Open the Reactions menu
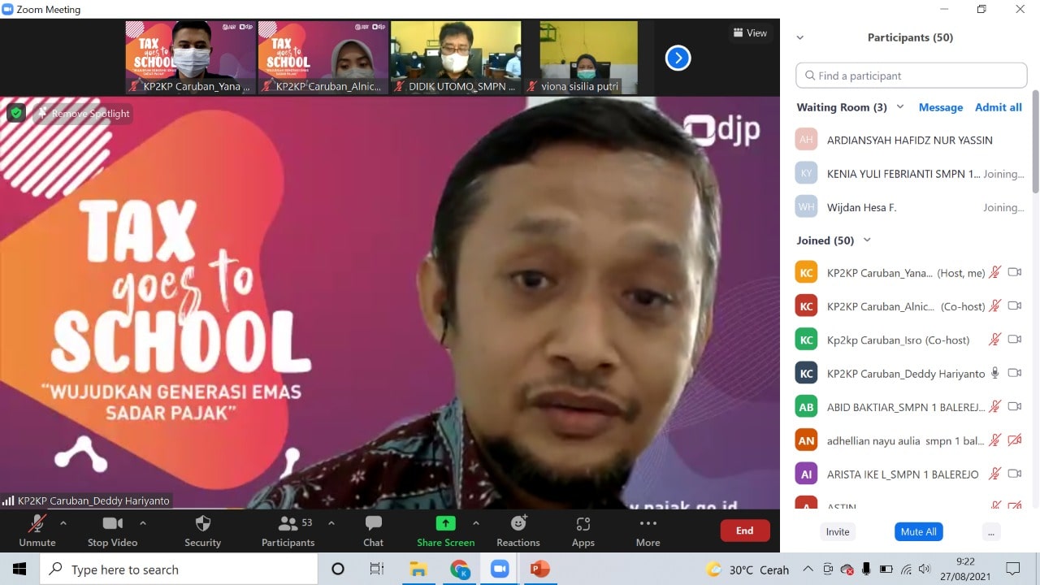This screenshot has height=585, width=1040. (518, 530)
